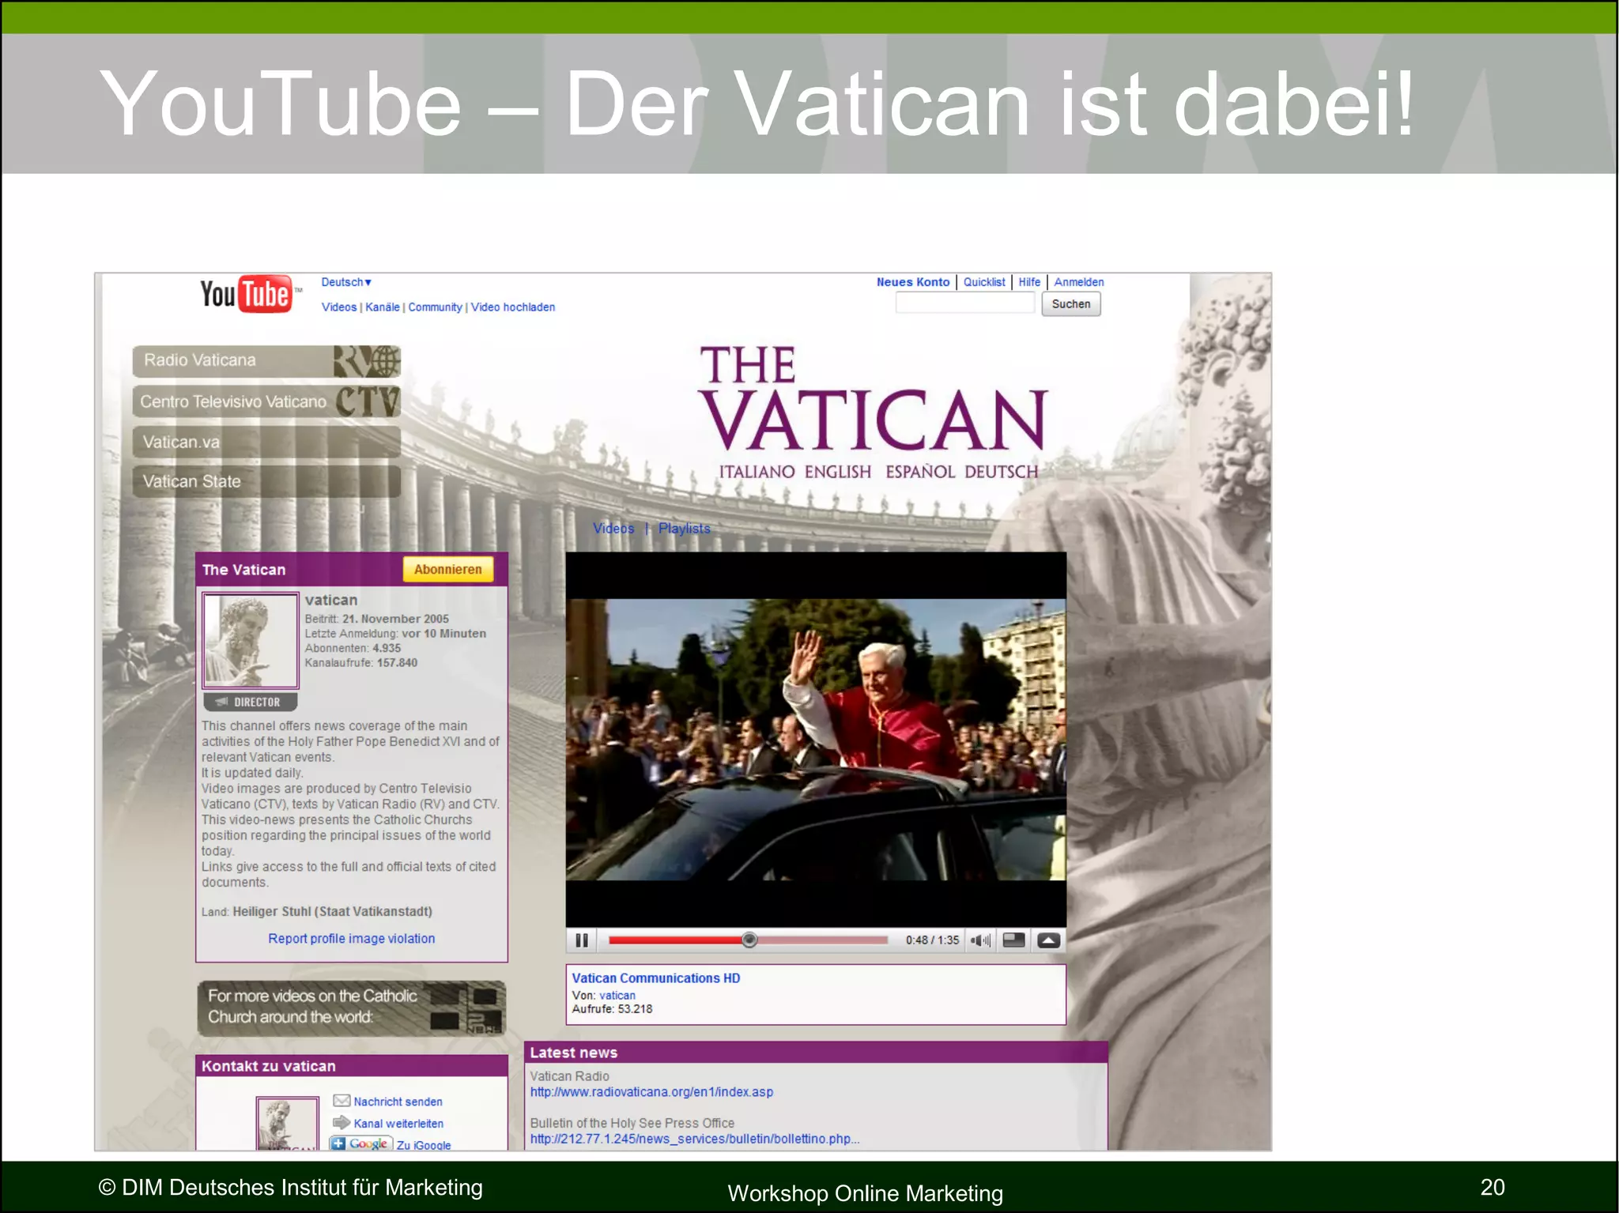Click Report profile image violation link
This screenshot has height=1213, width=1619.
tap(351, 938)
